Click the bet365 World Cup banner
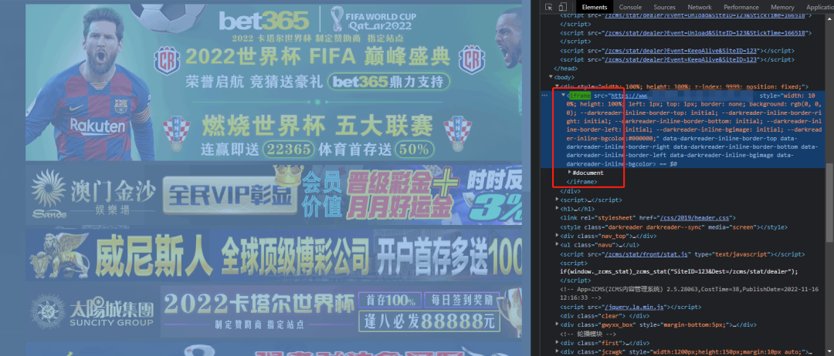The height and width of the screenshot is (356, 834). 273,82
